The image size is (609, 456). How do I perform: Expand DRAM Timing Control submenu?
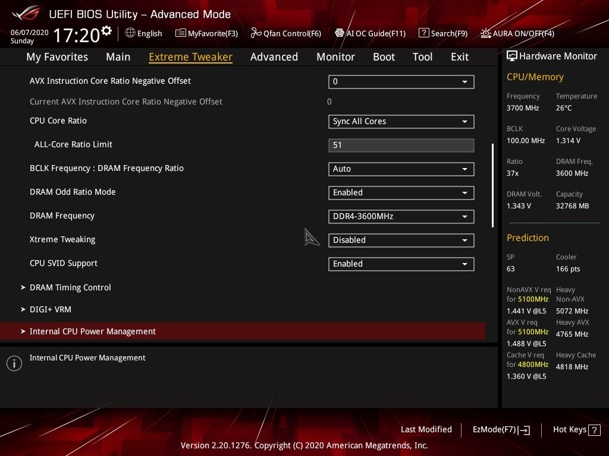click(x=70, y=287)
